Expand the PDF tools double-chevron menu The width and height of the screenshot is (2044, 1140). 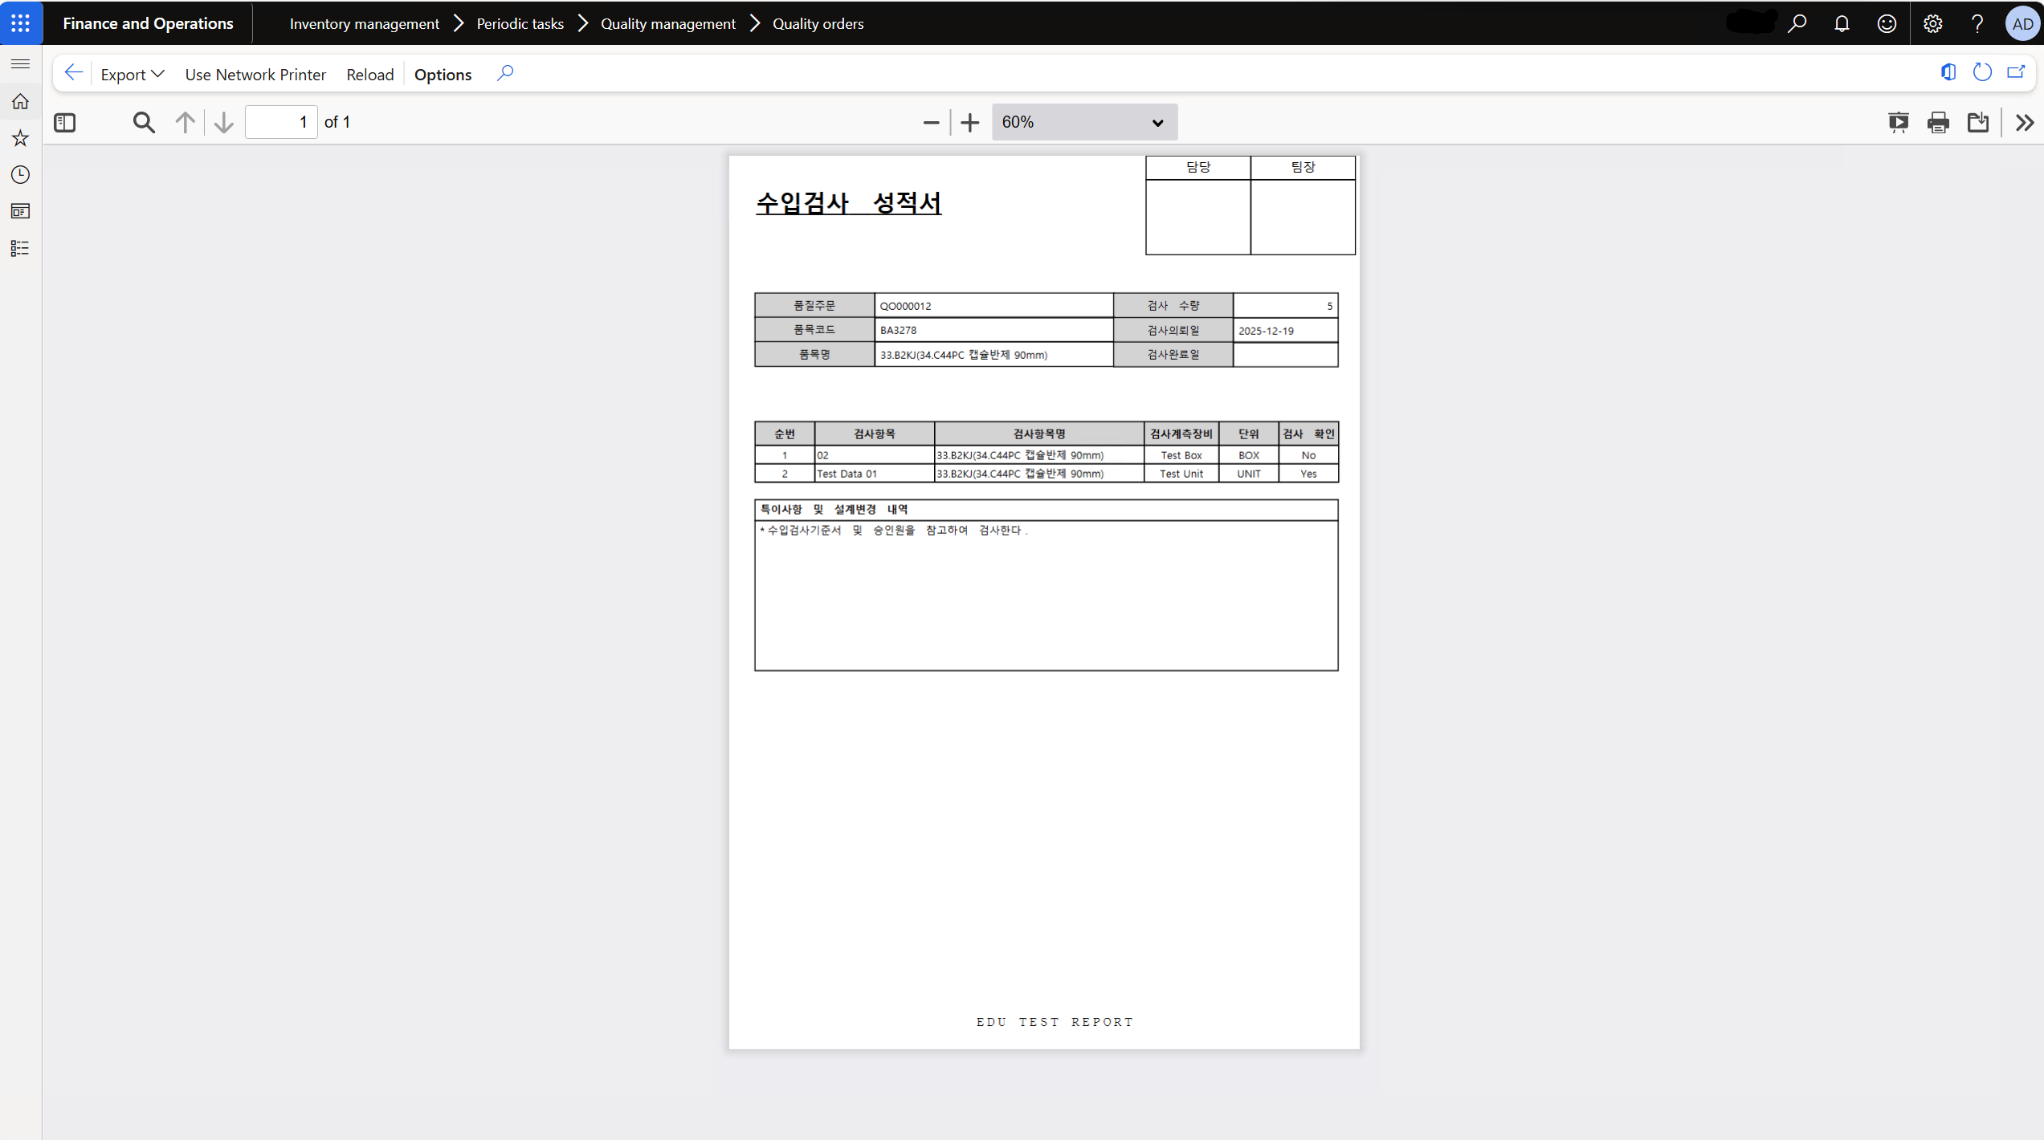(x=2024, y=122)
